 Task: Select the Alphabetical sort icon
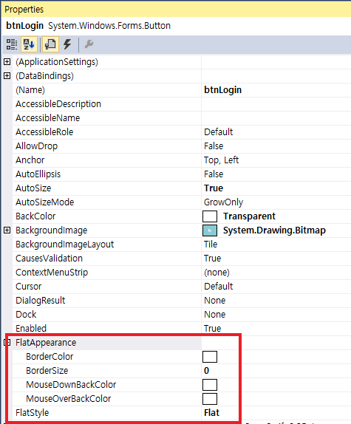pyautogui.click(x=29, y=44)
